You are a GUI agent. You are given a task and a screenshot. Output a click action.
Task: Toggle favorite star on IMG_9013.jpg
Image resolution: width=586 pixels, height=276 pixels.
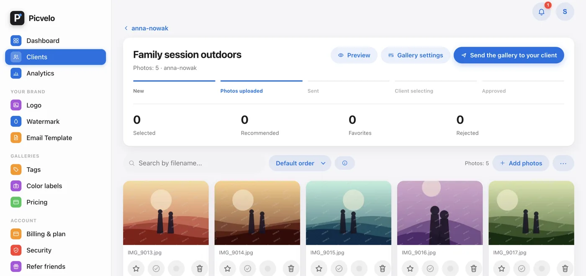pos(136,268)
